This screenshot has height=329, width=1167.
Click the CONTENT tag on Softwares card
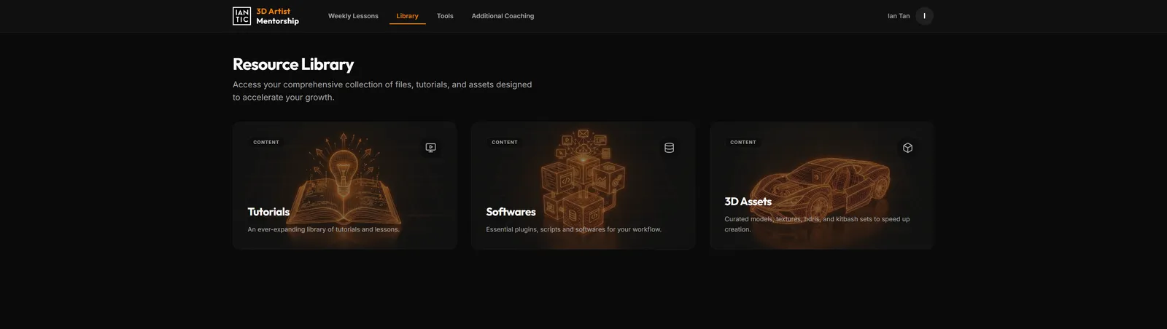(x=505, y=143)
